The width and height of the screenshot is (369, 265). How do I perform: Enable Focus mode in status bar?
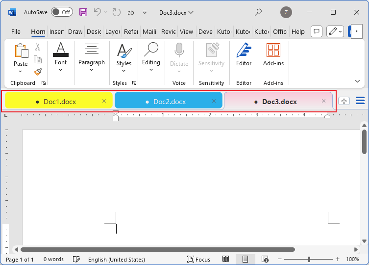[x=198, y=259]
